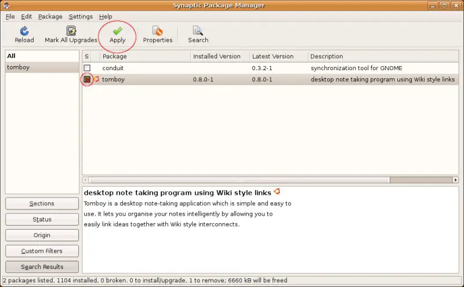This screenshot has height=287, width=464.
Task: Click Ubuntu supported icon beside tomboy row
Action: [96, 79]
